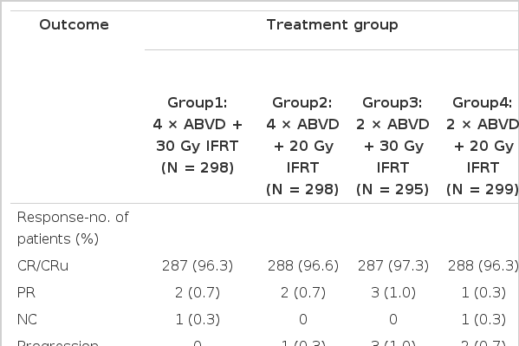This screenshot has width=519, height=346.
Task: Select cell value 287 (97.3) under Group3
Action: click(x=392, y=266)
